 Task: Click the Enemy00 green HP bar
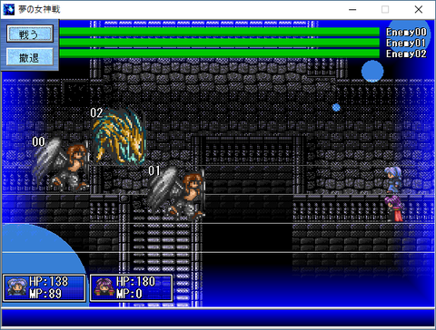220,32
